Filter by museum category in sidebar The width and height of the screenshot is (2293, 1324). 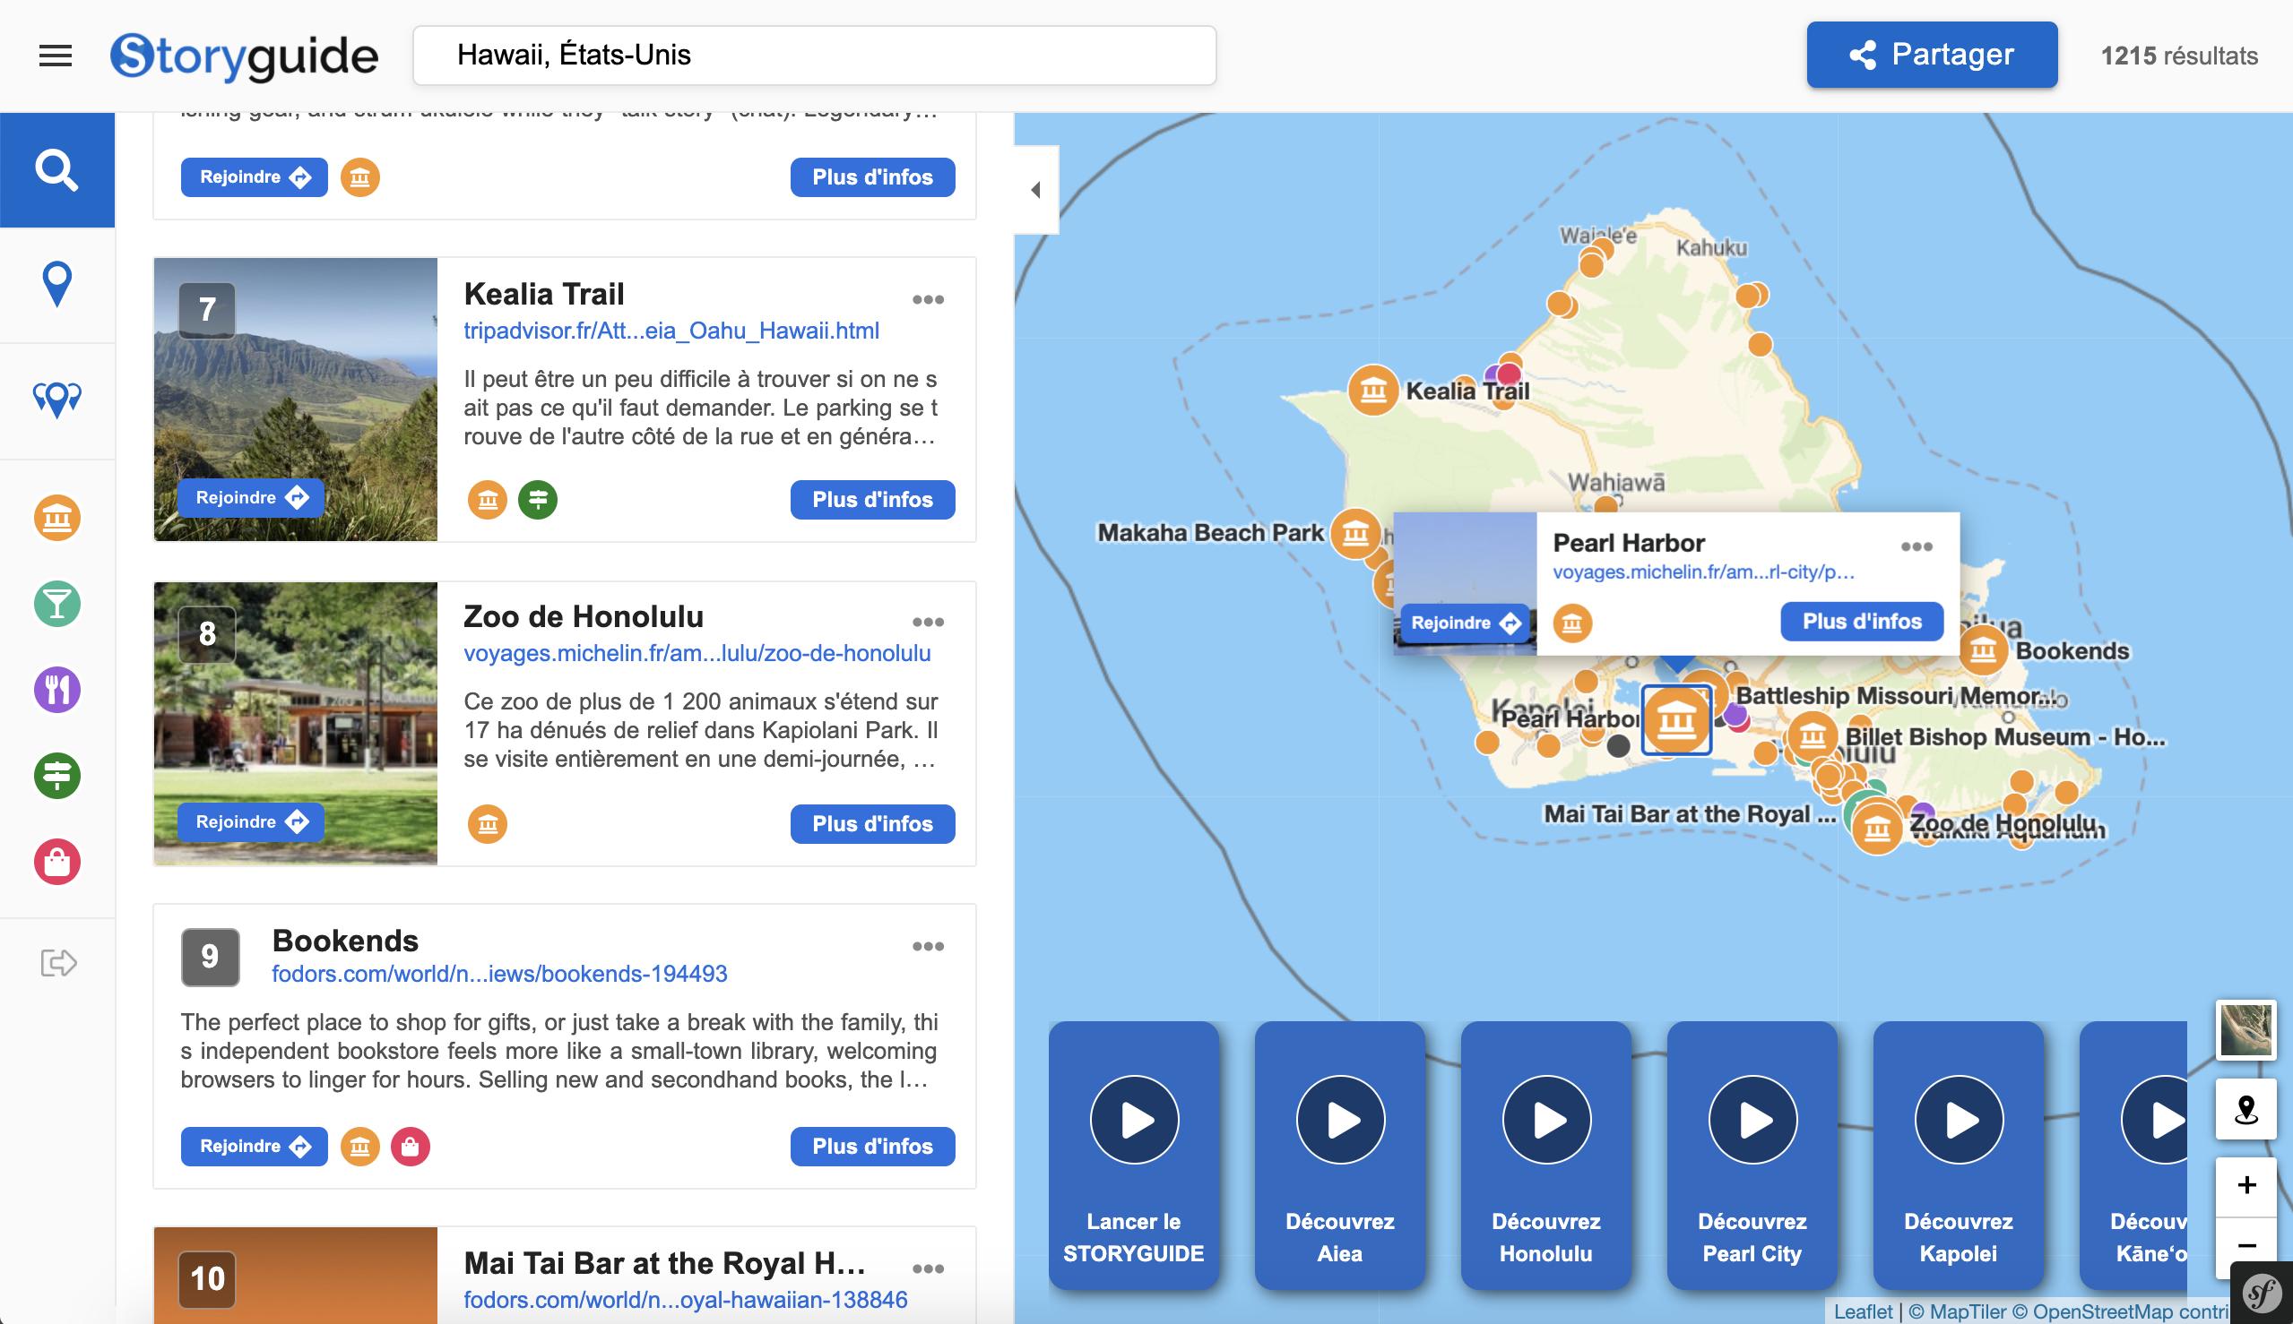[x=57, y=518]
